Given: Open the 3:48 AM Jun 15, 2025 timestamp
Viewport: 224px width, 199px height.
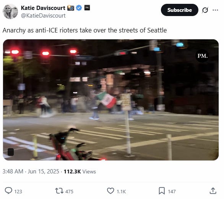Looking at the screenshot, I should (31, 171).
